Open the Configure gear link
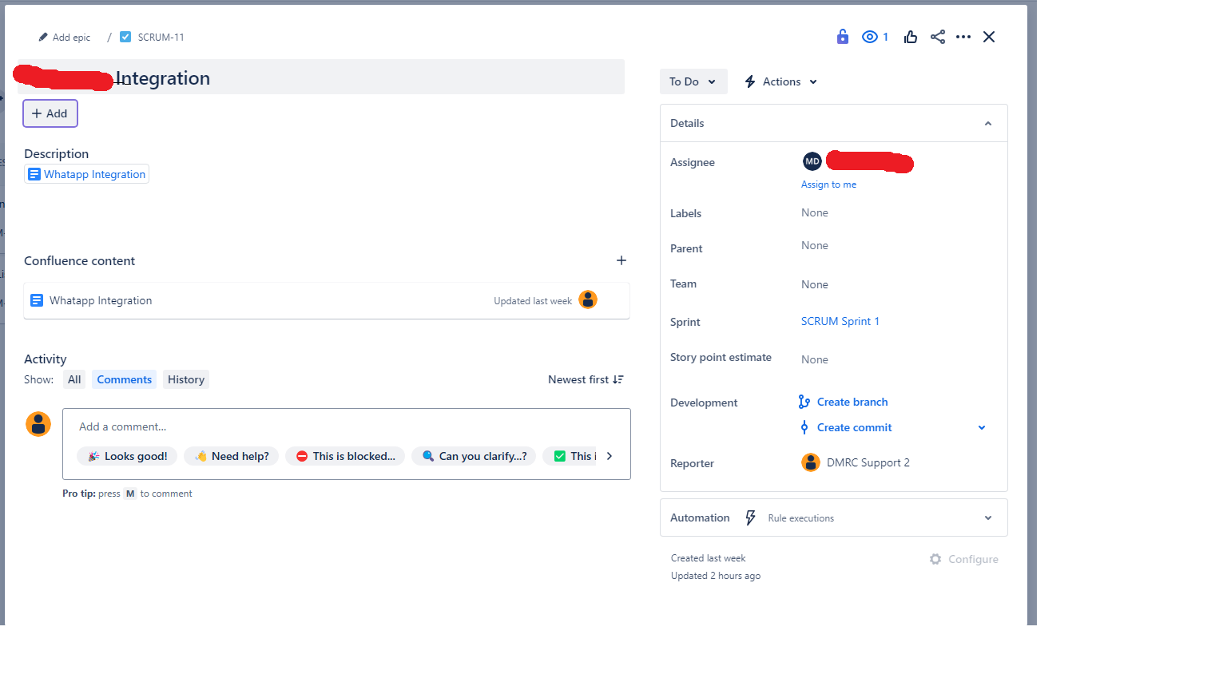The image size is (1227, 690). pyautogui.click(x=964, y=559)
